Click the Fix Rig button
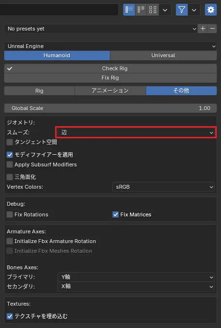 point(110,78)
